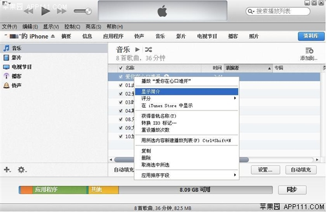This screenshot has height=213, width=327.
Task: Select the 电视节目 monitor sidebar icon
Action: (6, 67)
